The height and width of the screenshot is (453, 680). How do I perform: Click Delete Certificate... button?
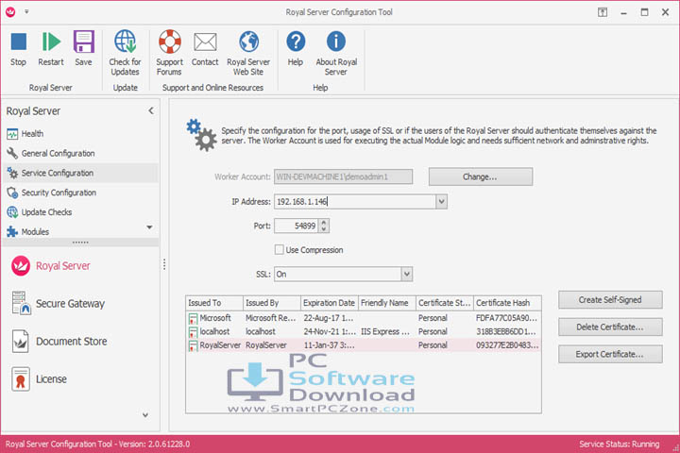click(x=610, y=327)
